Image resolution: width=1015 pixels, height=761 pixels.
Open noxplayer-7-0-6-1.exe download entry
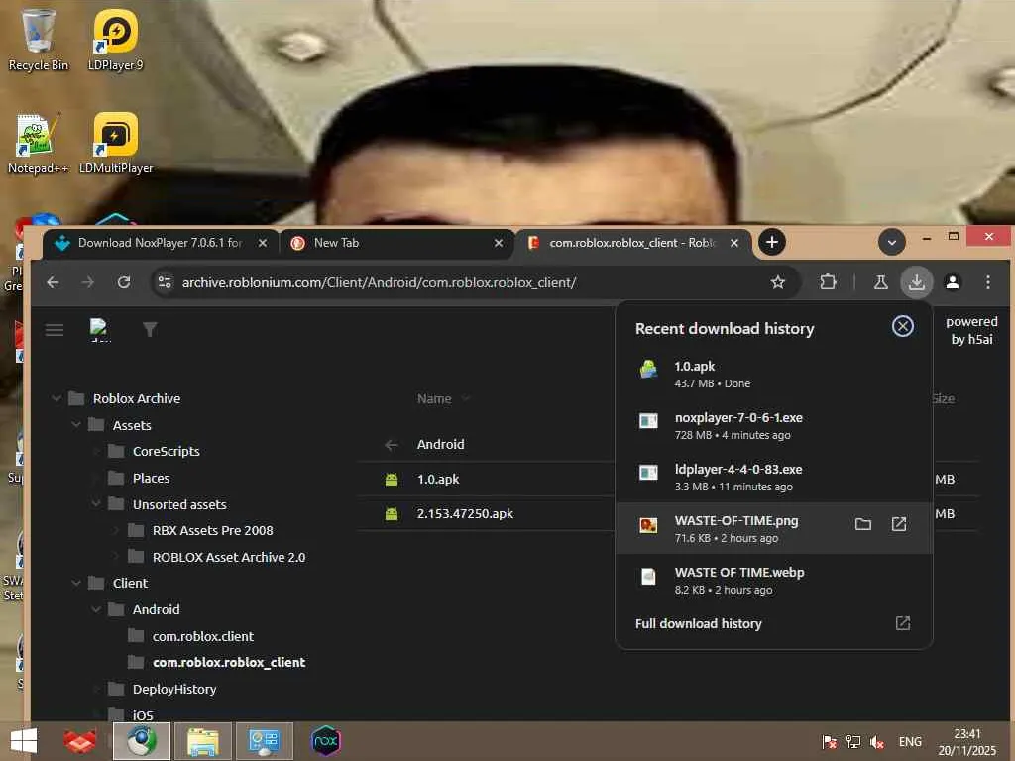pyautogui.click(x=773, y=426)
